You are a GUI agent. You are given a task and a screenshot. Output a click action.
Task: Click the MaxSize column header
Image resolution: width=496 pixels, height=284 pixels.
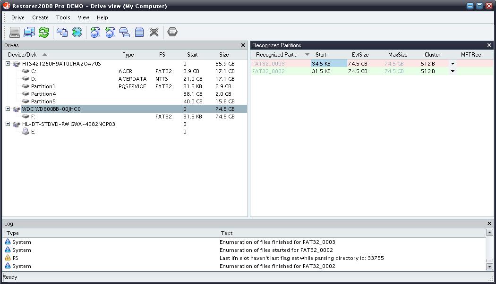pyautogui.click(x=398, y=55)
